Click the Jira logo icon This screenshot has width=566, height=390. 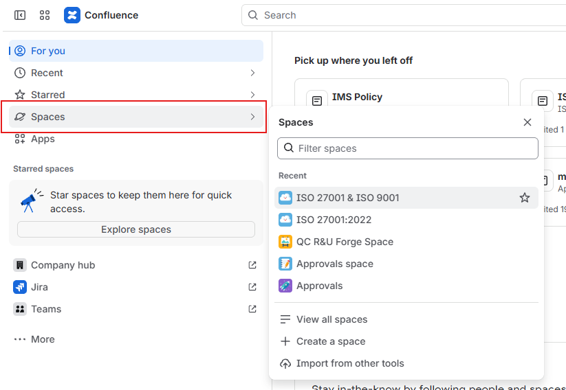pos(20,287)
